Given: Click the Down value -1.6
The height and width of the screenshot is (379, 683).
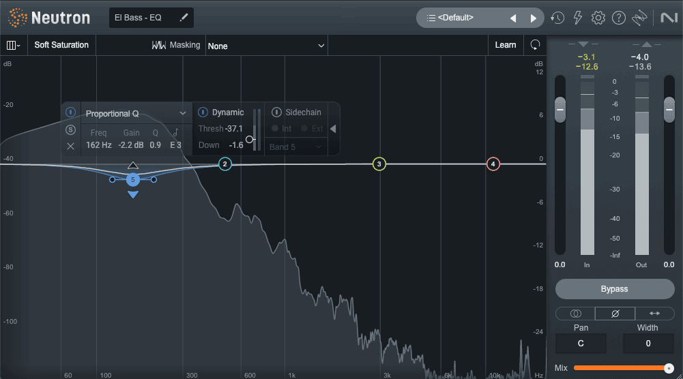Looking at the screenshot, I should [235, 145].
